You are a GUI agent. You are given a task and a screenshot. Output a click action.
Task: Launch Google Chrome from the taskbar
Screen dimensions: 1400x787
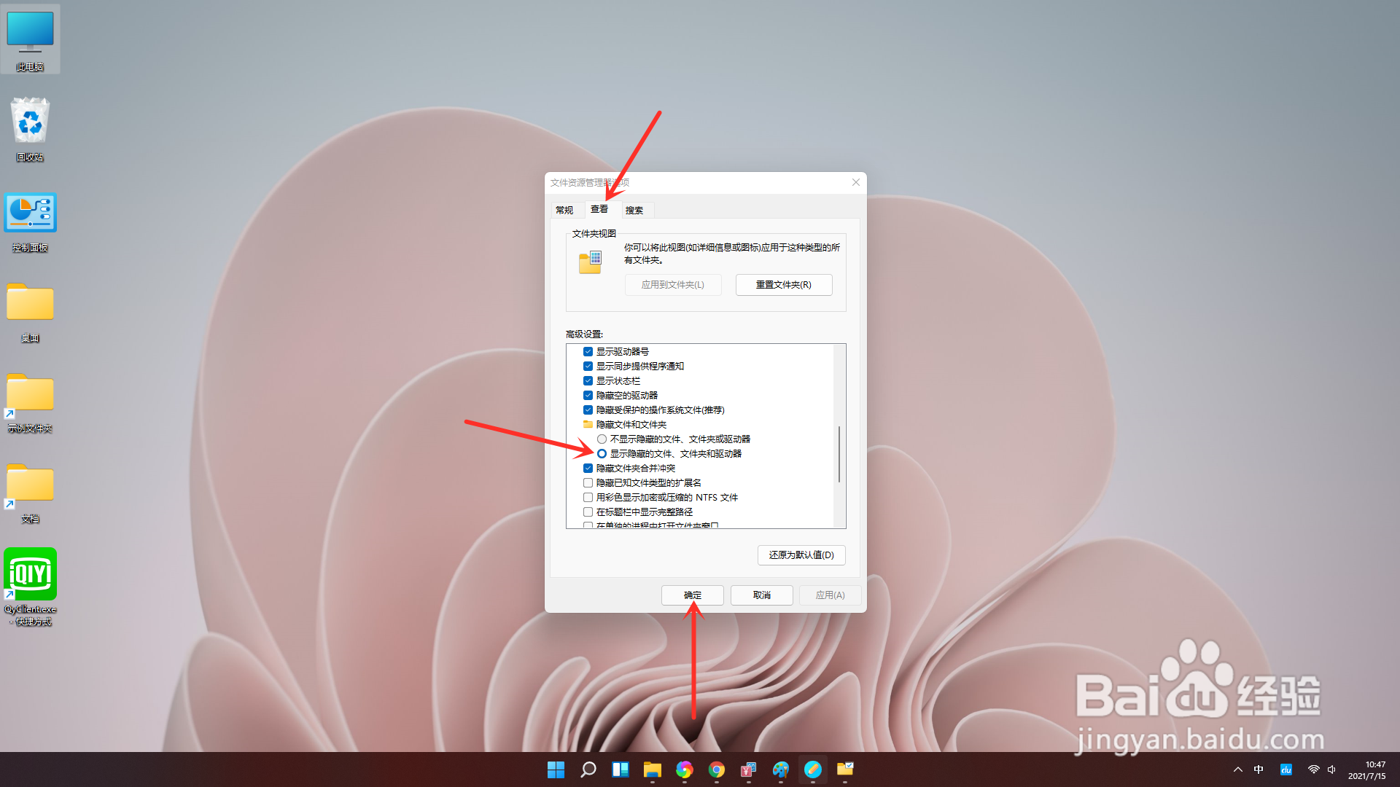tap(716, 770)
